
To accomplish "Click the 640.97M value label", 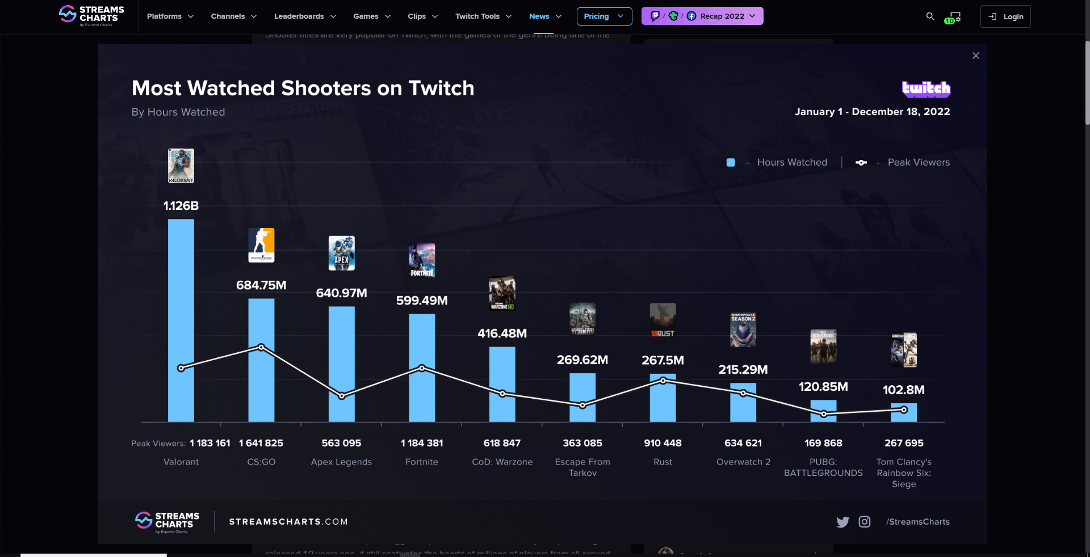I will (342, 293).
